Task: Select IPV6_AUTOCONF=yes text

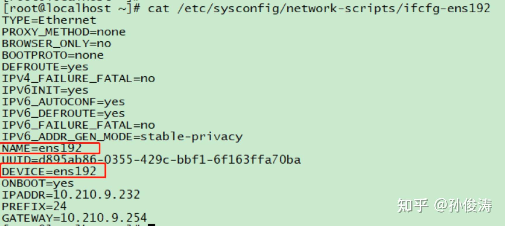Action: pos(63,102)
